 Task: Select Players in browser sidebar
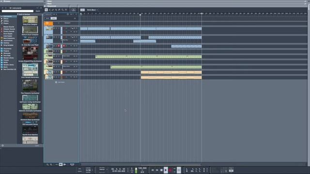point(6,23)
